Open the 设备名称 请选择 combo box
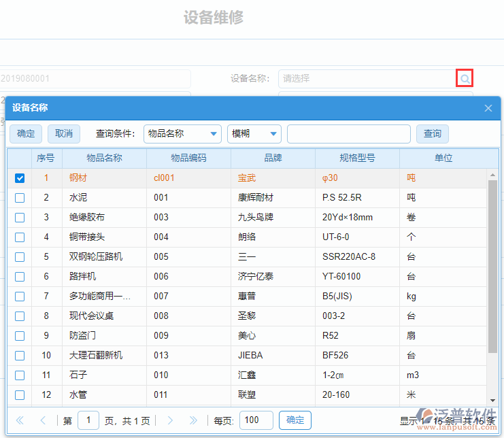504x438 pixels. [x=367, y=78]
